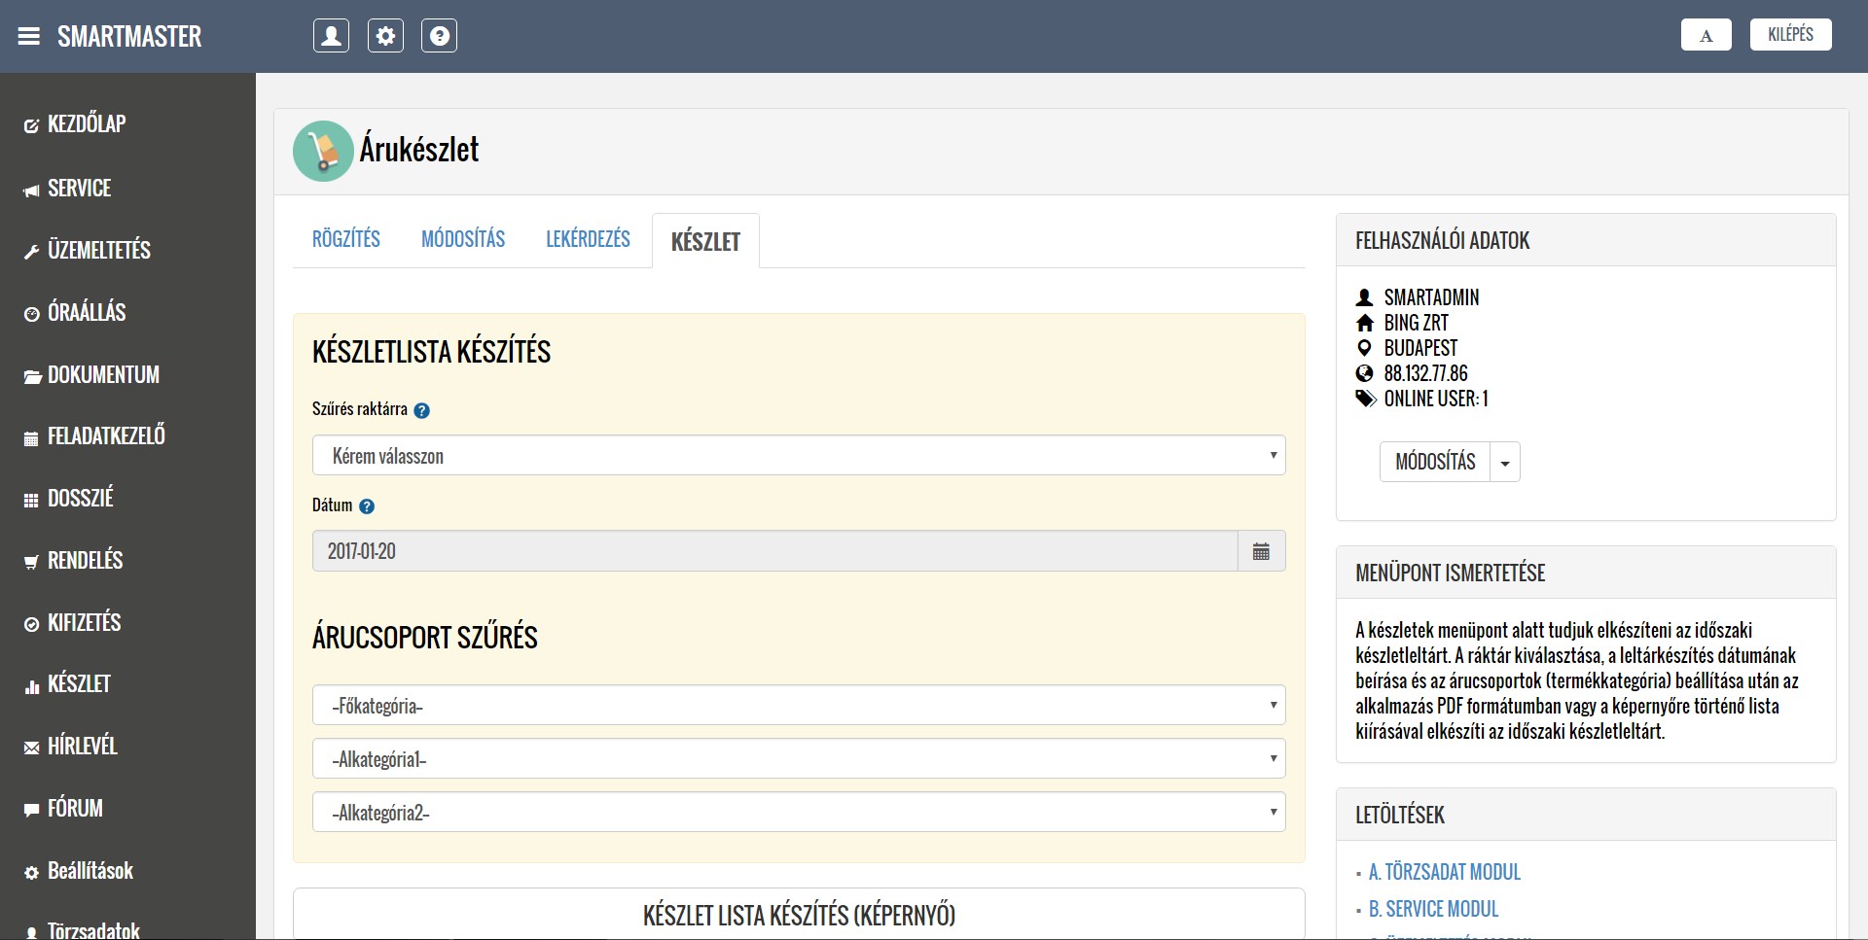1868x940 pixels.
Task: Click the date input field
Action: pyautogui.click(x=774, y=551)
